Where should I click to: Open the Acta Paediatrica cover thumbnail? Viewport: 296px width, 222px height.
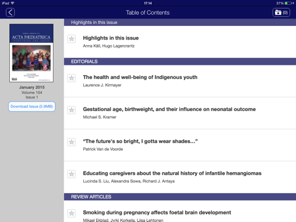tap(31, 53)
